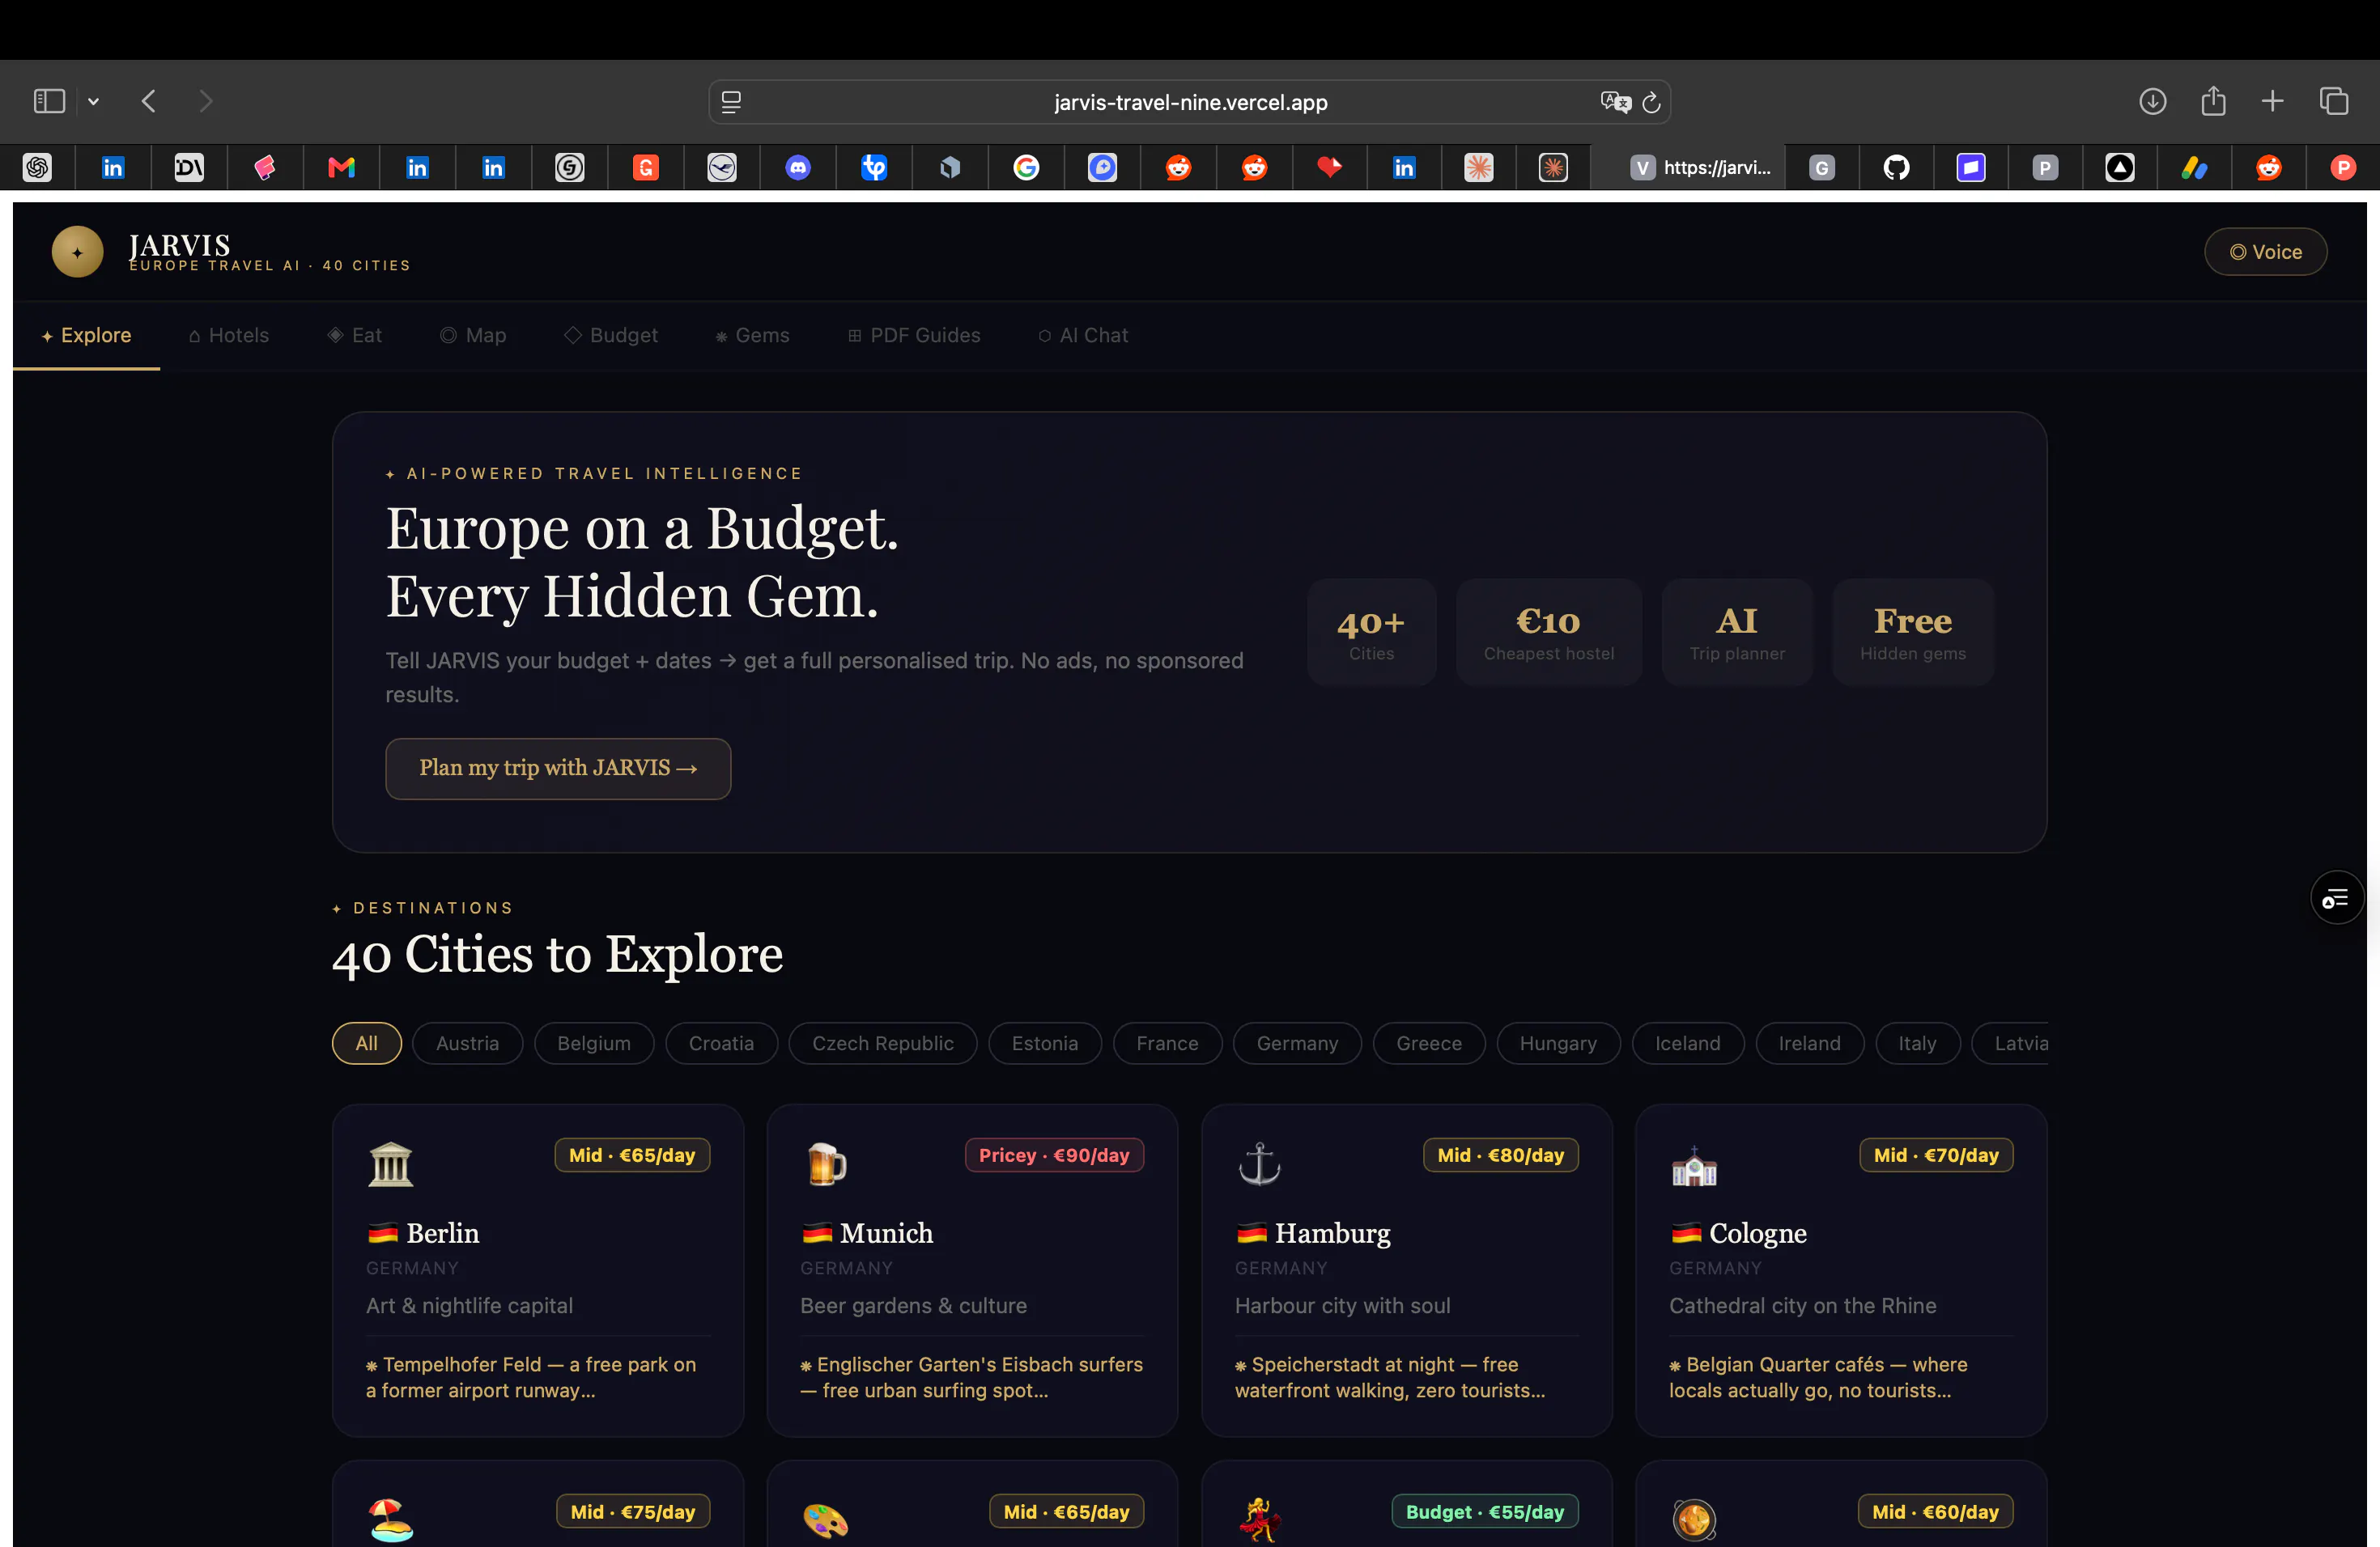Click the 40+ Cities stat card

pyautogui.click(x=1371, y=633)
